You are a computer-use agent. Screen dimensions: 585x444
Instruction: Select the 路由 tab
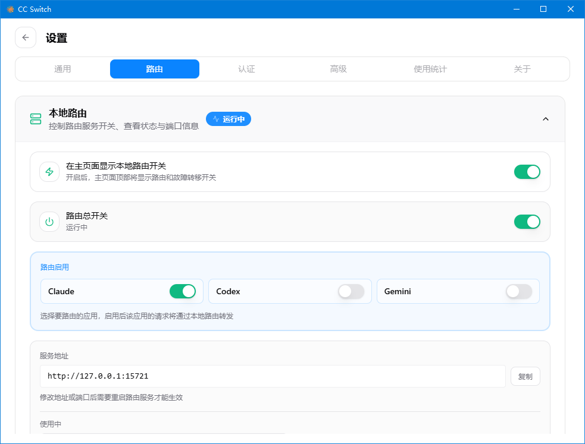click(x=155, y=69)
